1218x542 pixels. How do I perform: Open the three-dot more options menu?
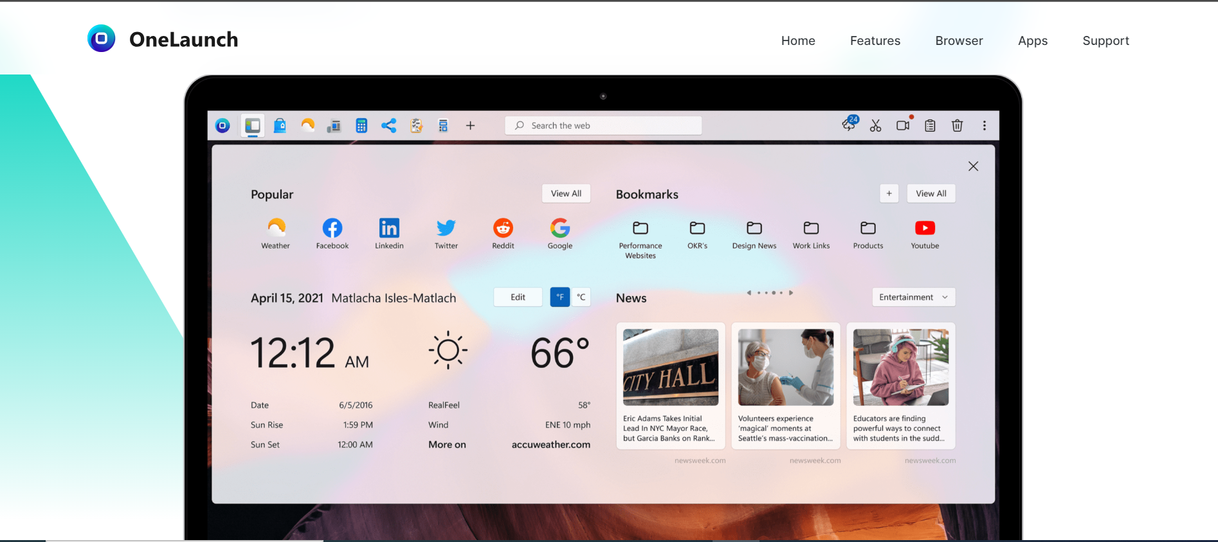984,126
